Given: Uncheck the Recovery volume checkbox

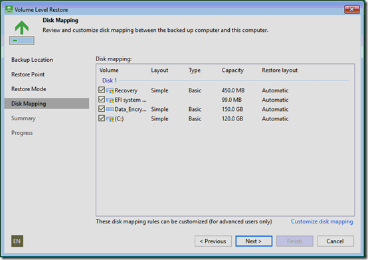Looking at the screenshot, I should [x=102, y=90].
